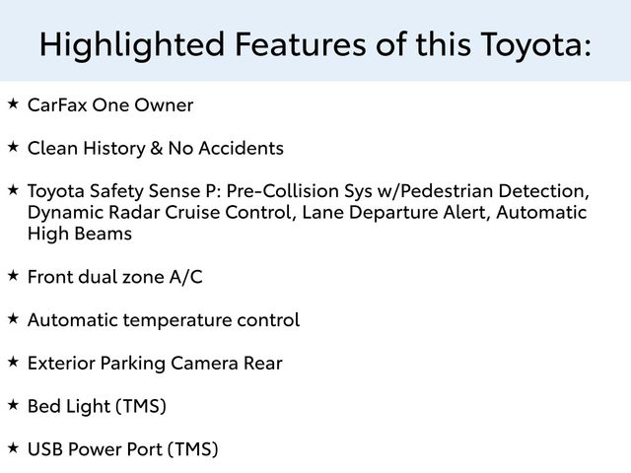Click the star beside Toyota Safety Sense P
631x473 pixels.
tap(13, 190)
